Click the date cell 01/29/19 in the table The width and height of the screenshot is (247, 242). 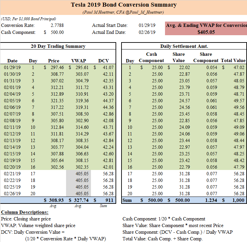coord(12,67)
